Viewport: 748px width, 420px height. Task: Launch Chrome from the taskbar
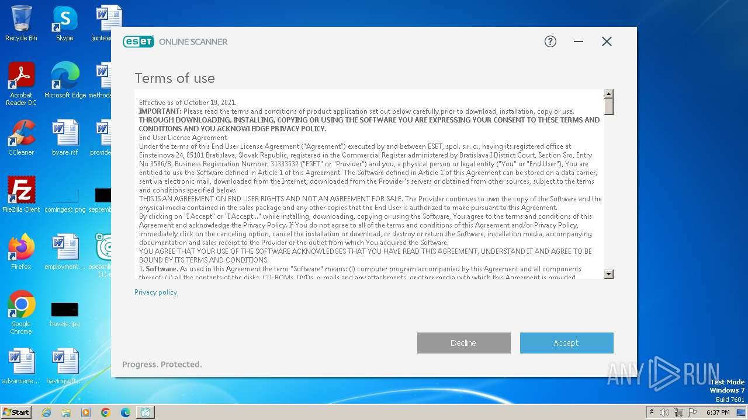coord(106,412)
